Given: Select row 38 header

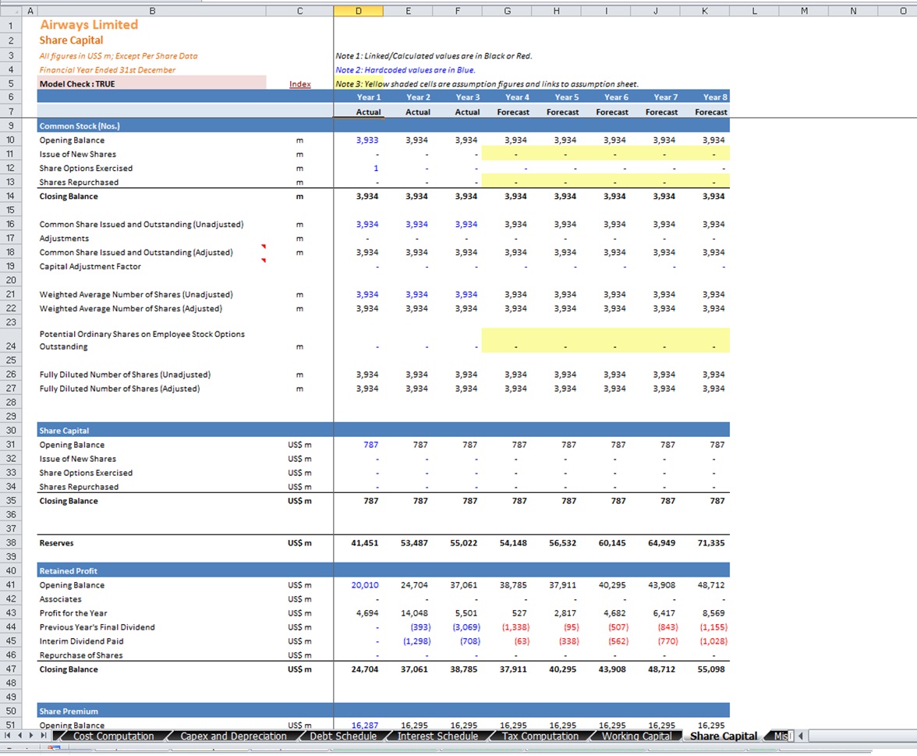Looking at the screenshot, I should pyautogui.click(x=11, y=543).
